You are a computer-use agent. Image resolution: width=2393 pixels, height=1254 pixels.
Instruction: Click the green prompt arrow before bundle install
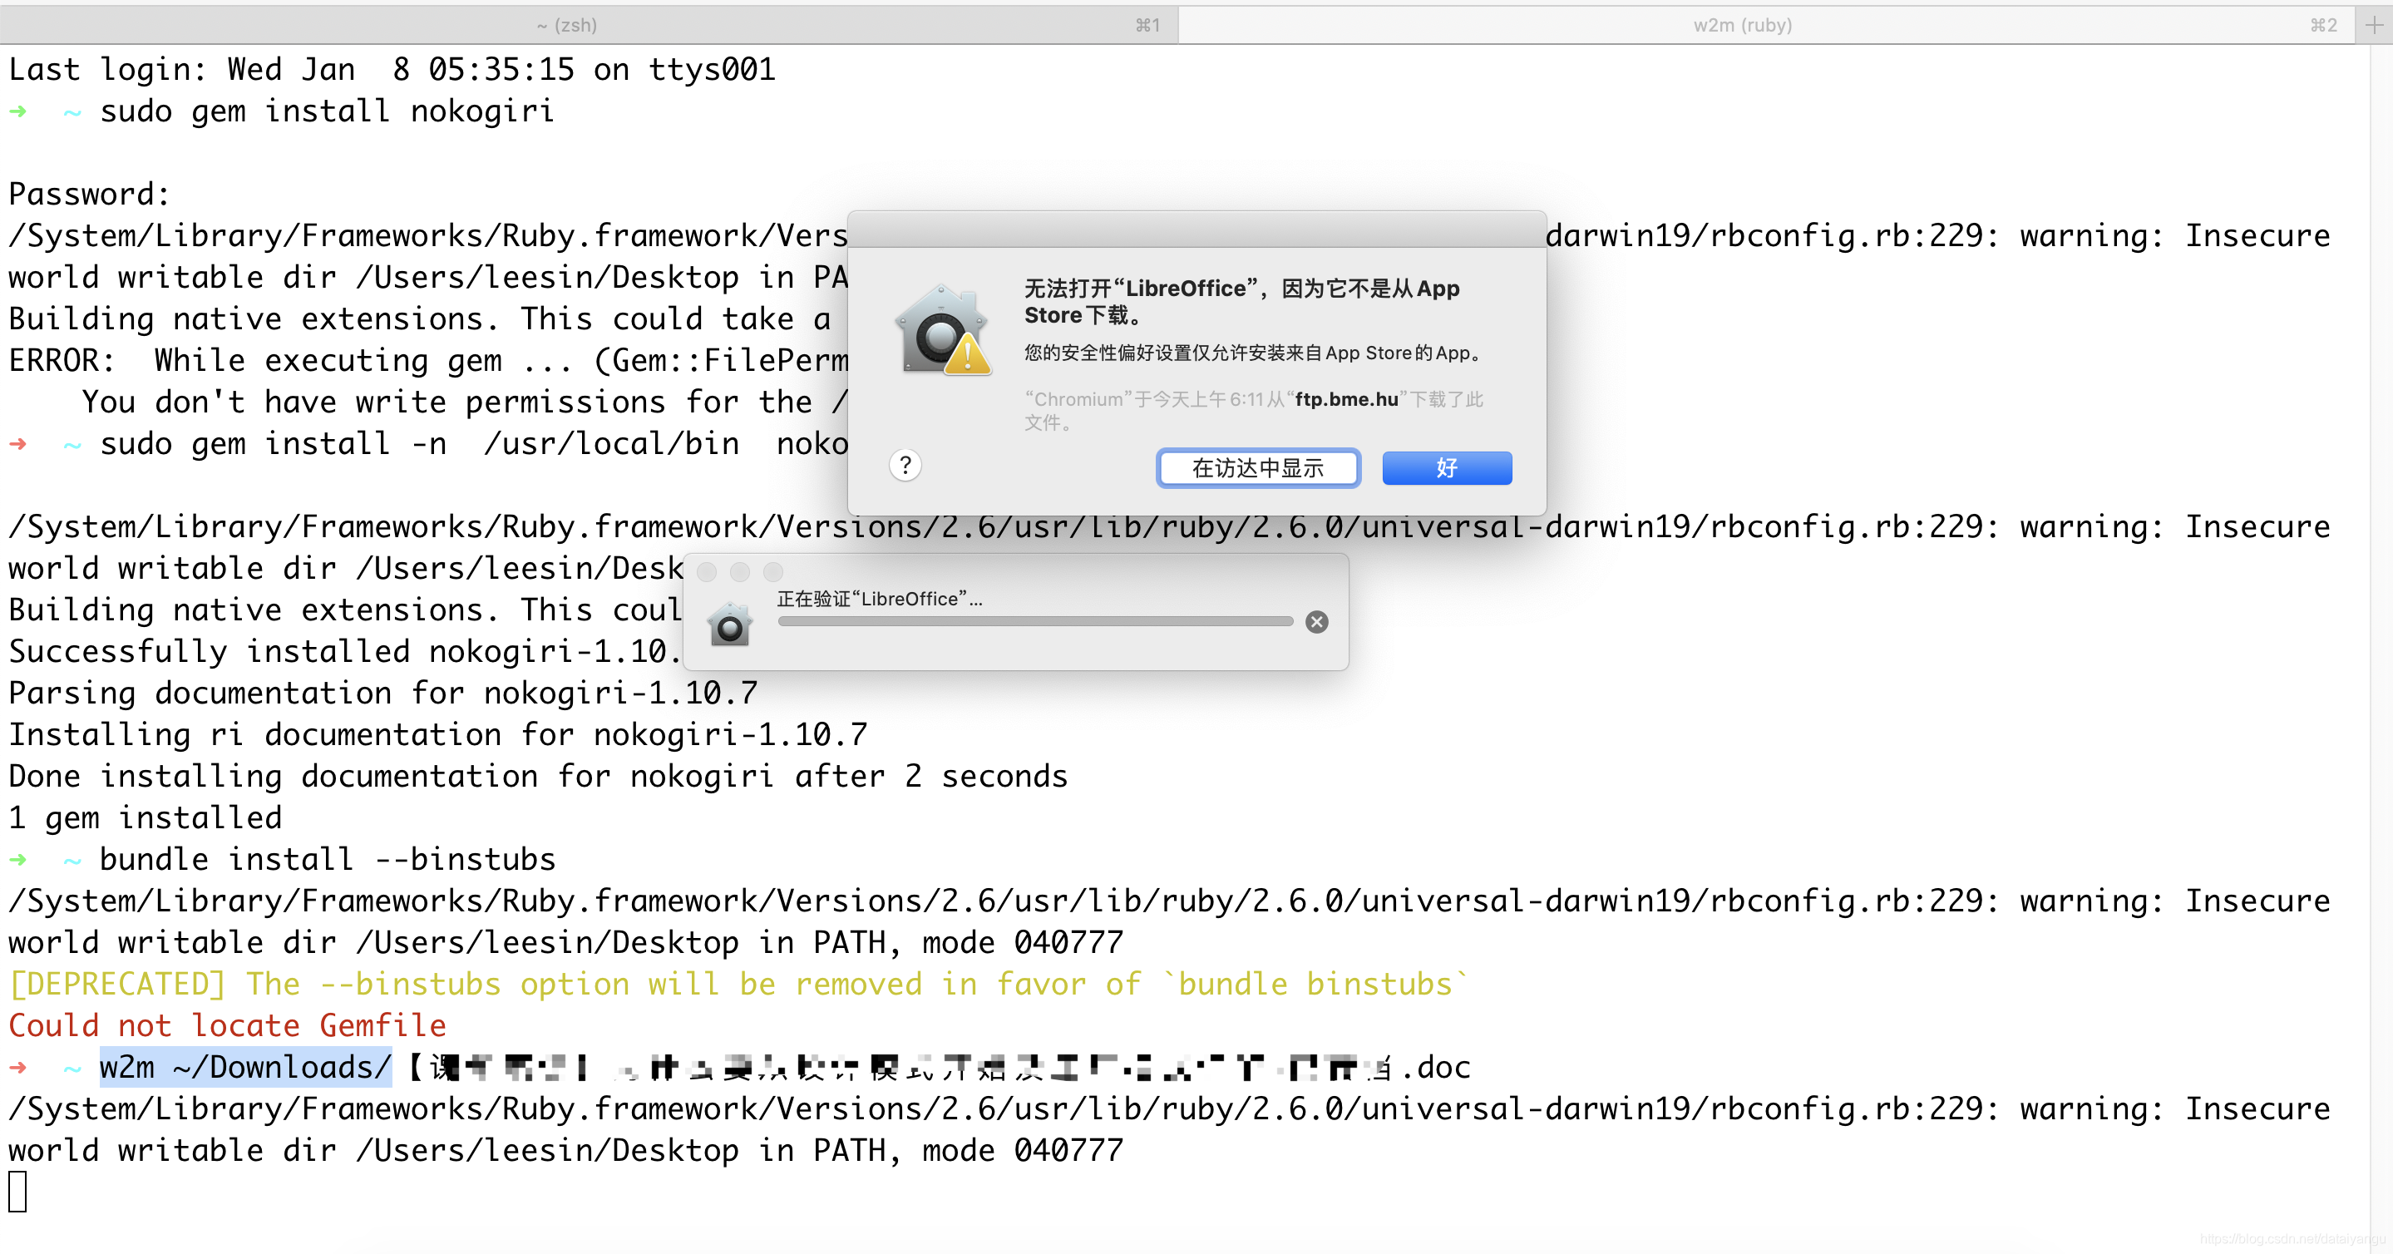17,860
